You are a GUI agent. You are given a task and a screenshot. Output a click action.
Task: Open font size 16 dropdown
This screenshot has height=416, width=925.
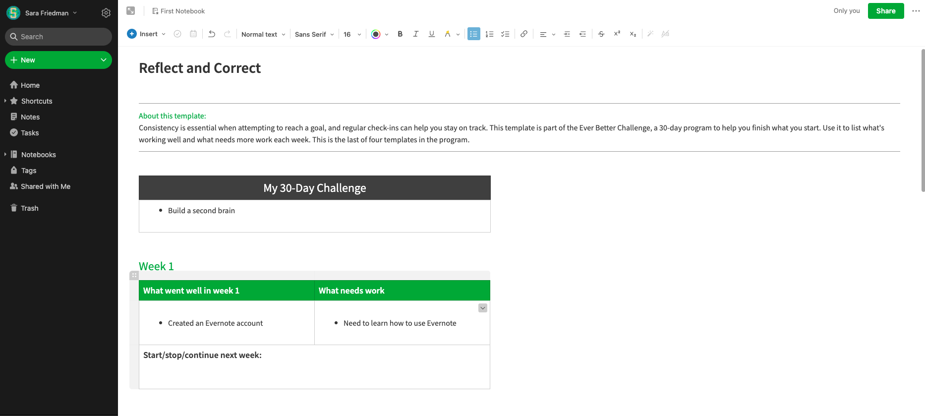tap(352, 34)
